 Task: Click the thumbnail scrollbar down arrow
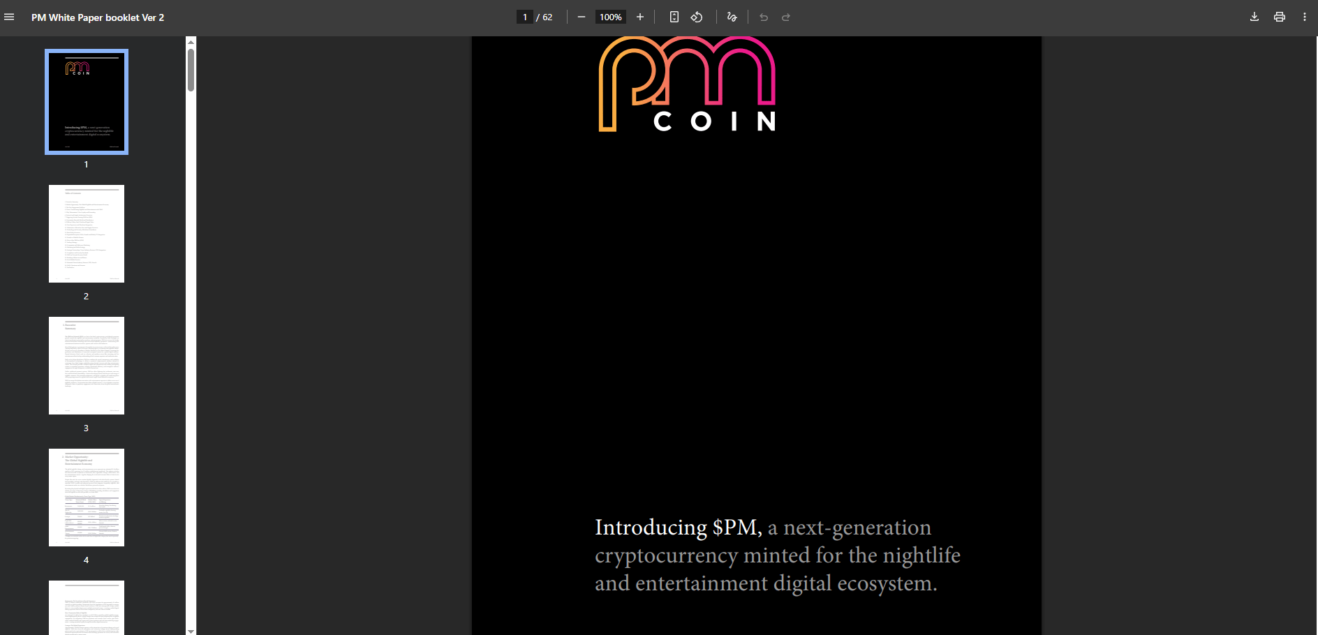tap(191, 631)
